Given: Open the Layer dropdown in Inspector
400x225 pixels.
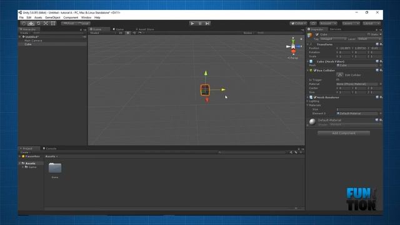Looking at the screenshot, I should [369, 39].
